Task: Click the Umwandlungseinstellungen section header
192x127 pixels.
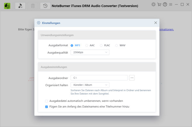Action: click(97, 35)
